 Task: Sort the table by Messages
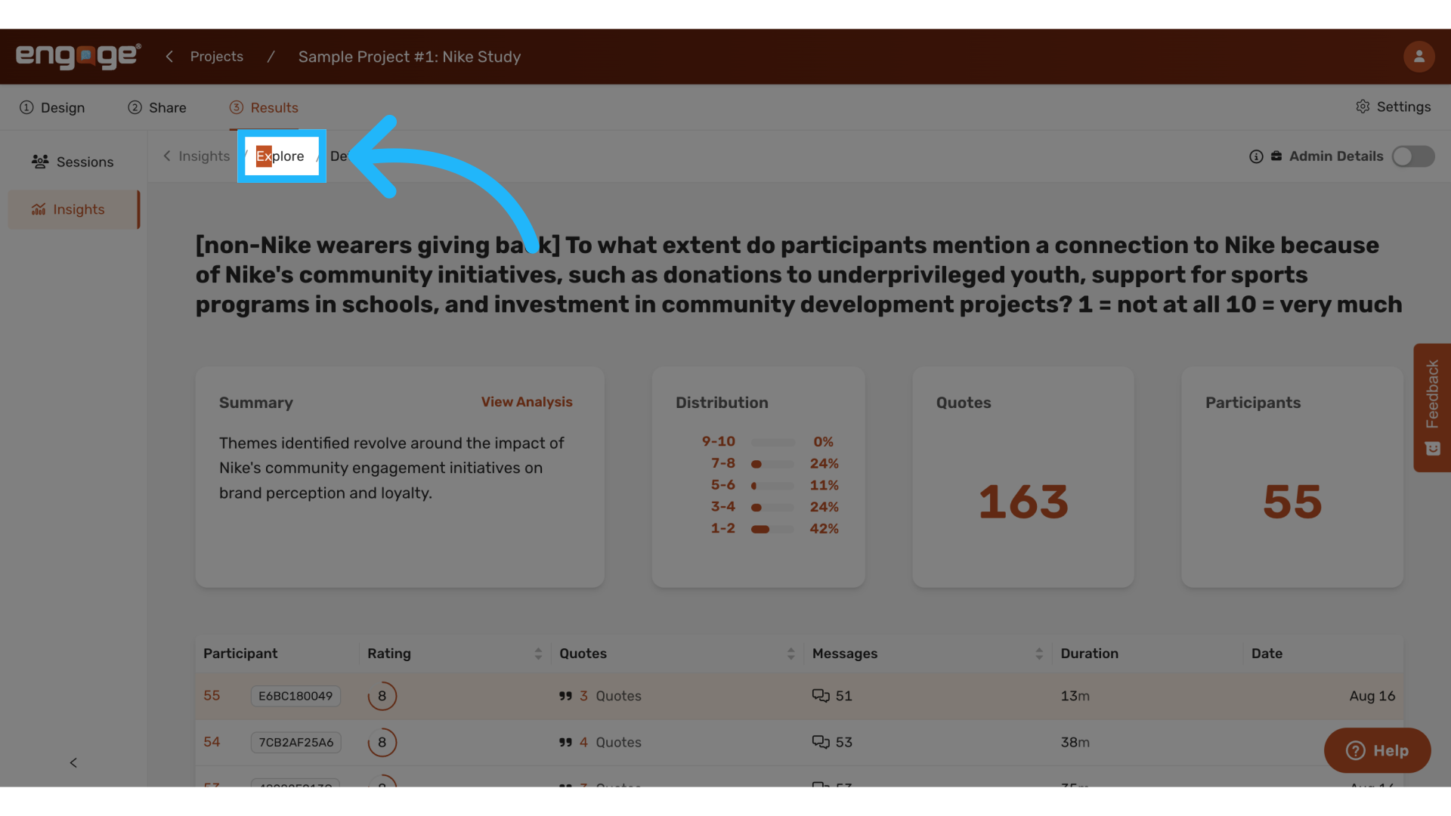pos(1039,654)
